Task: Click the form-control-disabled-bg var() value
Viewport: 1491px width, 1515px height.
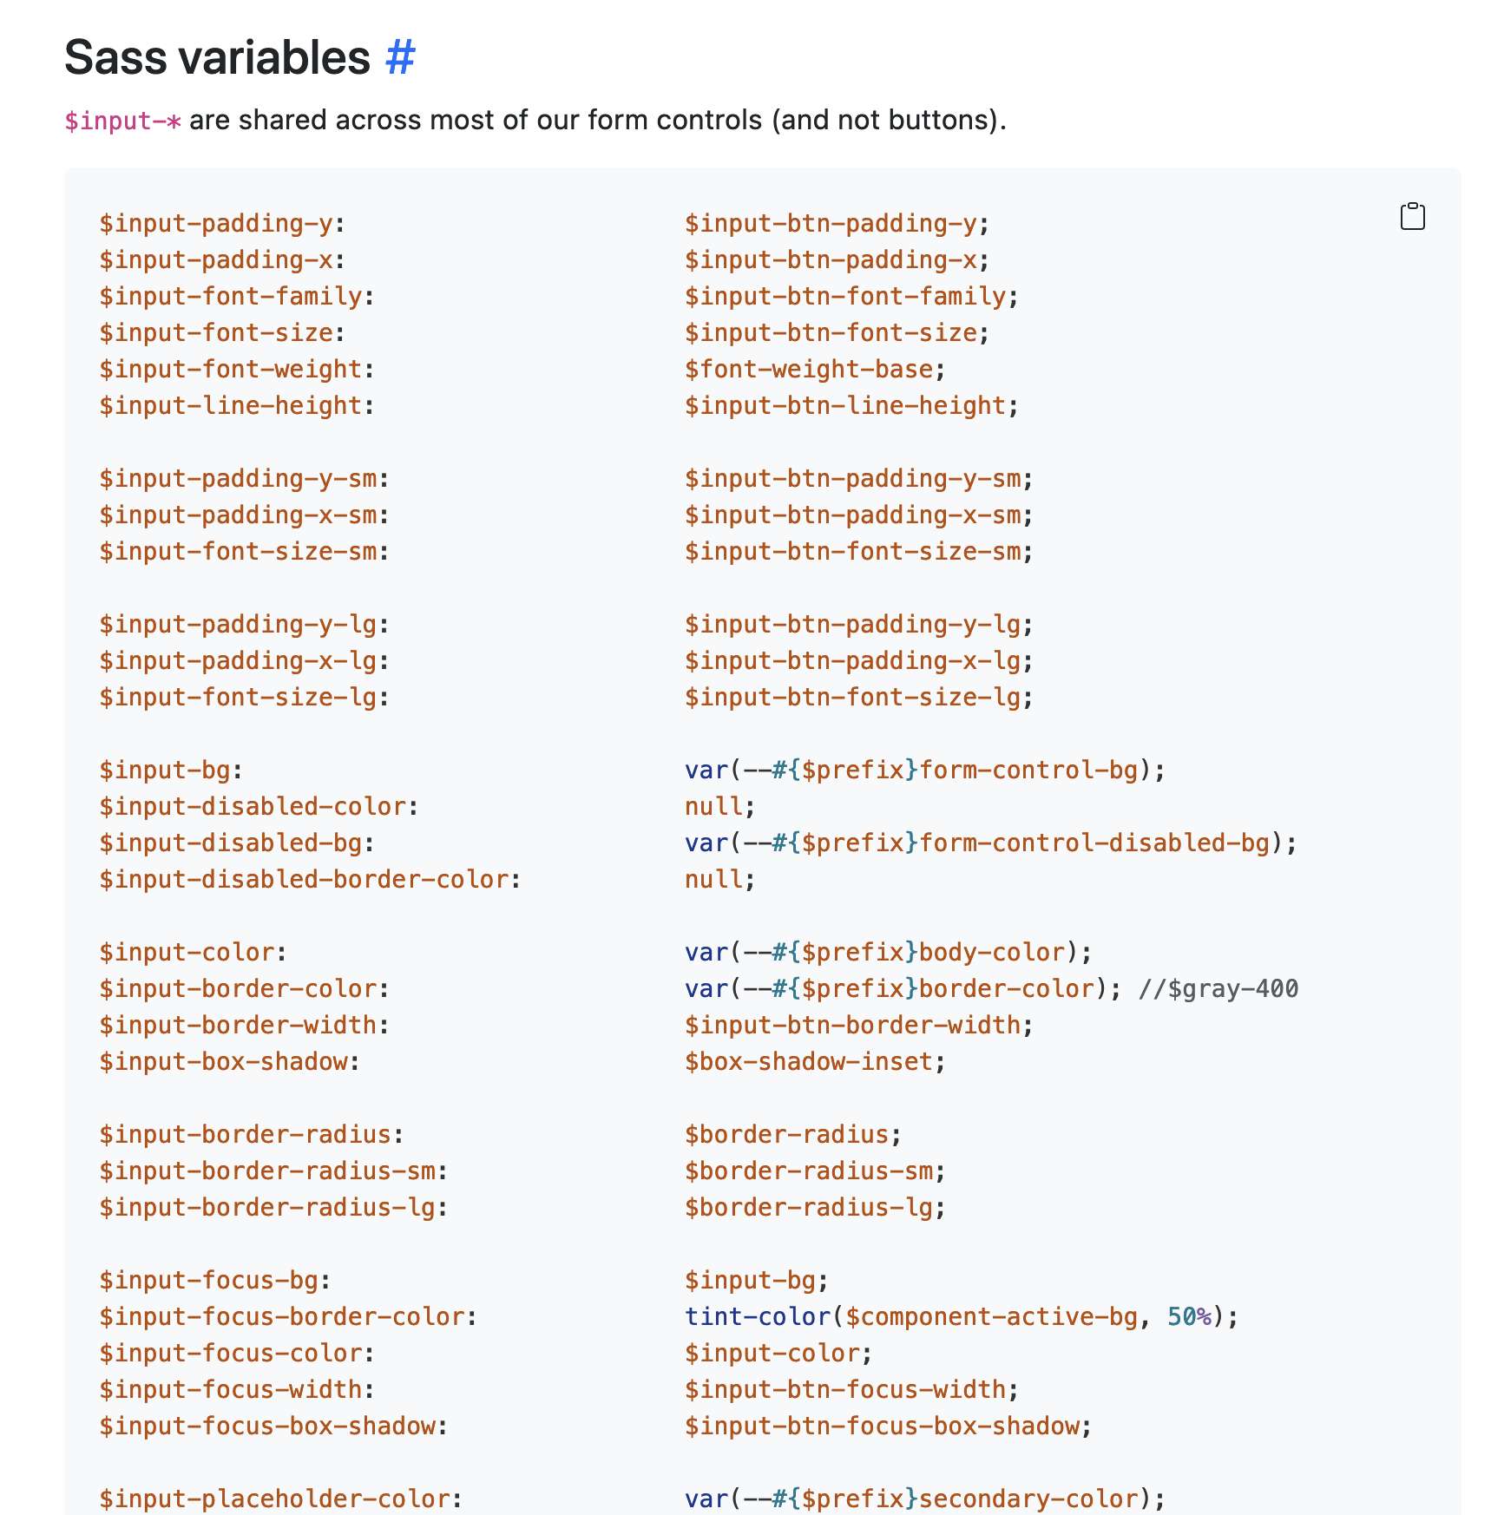Action: pos(991,843)
